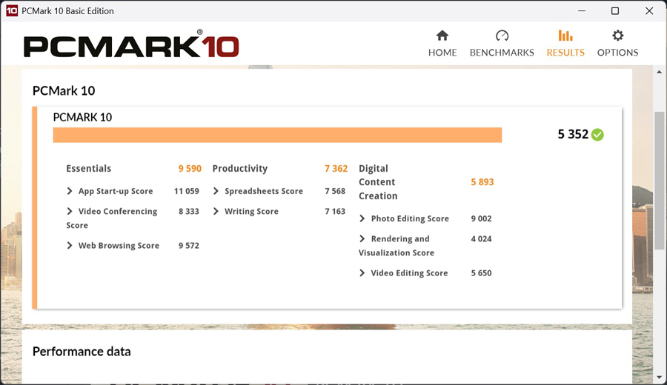
Task: Click the PCMark 10 section heading
Action: tap(64, 90)
